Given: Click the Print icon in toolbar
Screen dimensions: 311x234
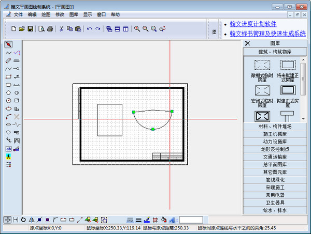Looking at the screenshot, I should tap(50, 28).
